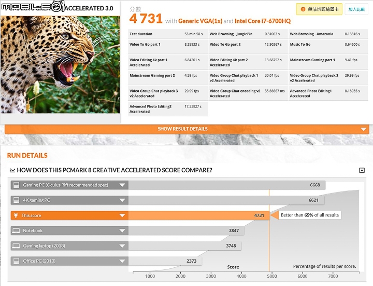This screenshot has width=373, height=286.
Task: Click Advanced Photo Editing2 Accelerated result
Action: tap(168, 109)
